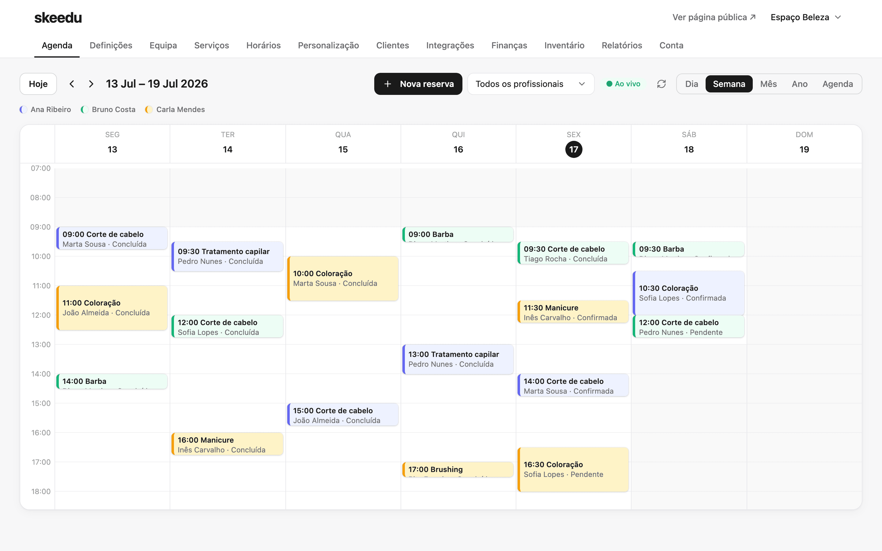882x551 pixels.
Task: Open the Integrações tab
Action: point(450,46)
